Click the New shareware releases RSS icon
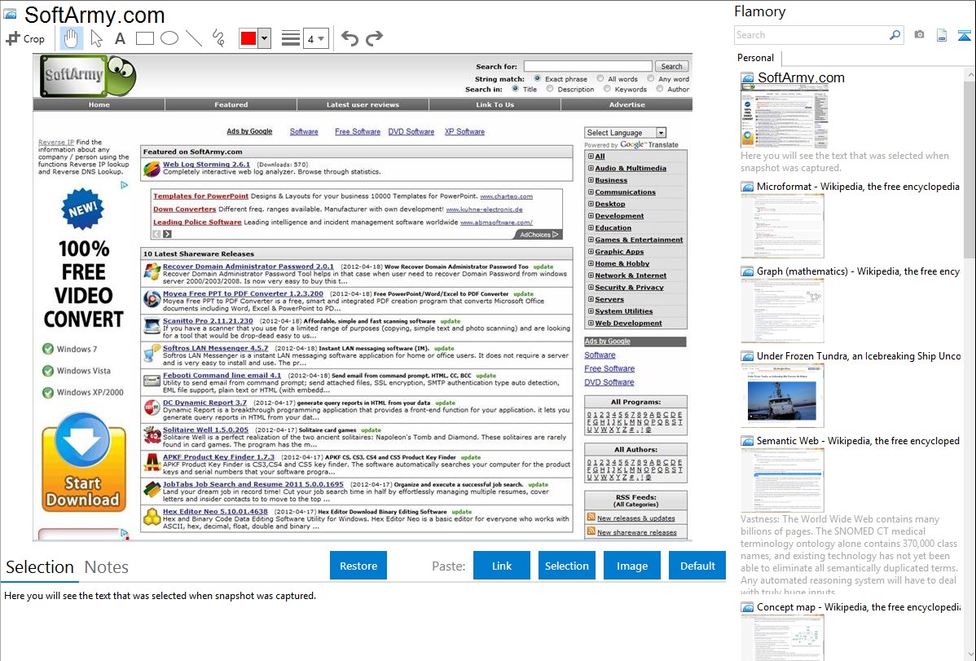Image resolution: width=976 pixels, height=661 pixels. click(x=591, y=531)
